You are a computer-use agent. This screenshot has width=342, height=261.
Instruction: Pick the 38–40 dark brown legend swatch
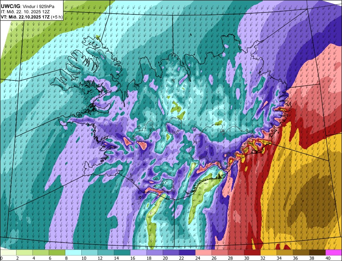coord(317,253)
